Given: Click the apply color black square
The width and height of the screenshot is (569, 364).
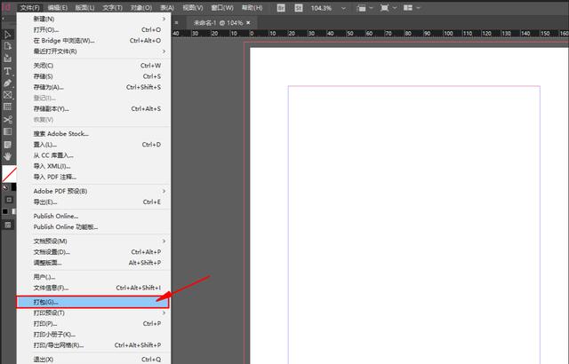Looking at the screenshot, I should tap(5, 211).
